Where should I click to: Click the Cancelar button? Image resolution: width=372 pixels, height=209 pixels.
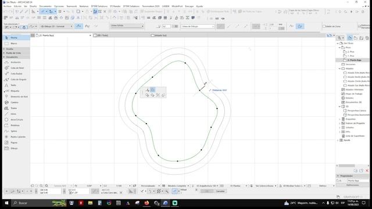pyautogui.click(x=220, y=191)
